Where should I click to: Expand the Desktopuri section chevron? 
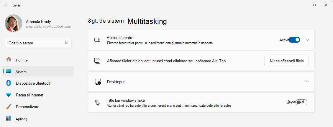(307, 81)
